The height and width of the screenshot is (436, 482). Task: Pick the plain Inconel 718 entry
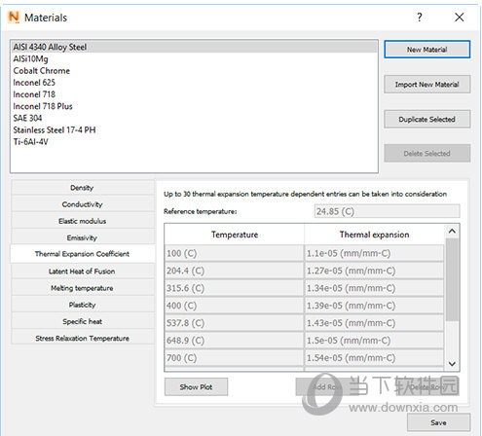coord(195,94)
